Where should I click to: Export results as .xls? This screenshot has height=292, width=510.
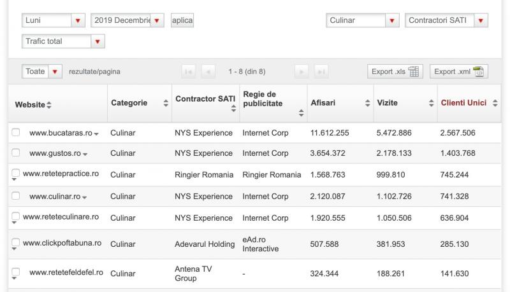click(x=395, y=71)
